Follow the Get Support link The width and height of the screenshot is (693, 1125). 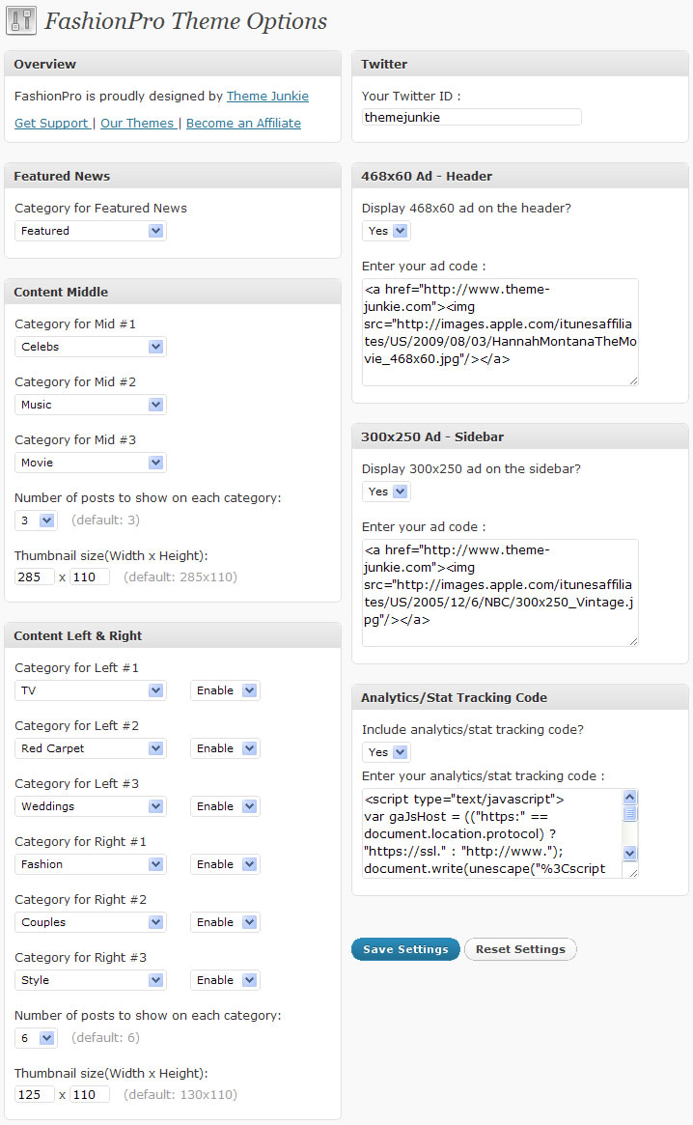[x=52, y=123]
